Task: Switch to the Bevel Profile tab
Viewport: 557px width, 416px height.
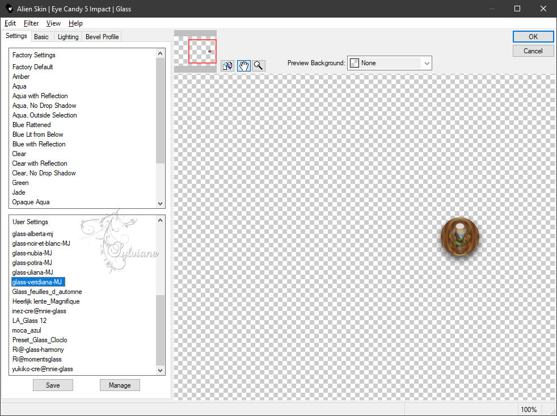Action: (102, 37)
